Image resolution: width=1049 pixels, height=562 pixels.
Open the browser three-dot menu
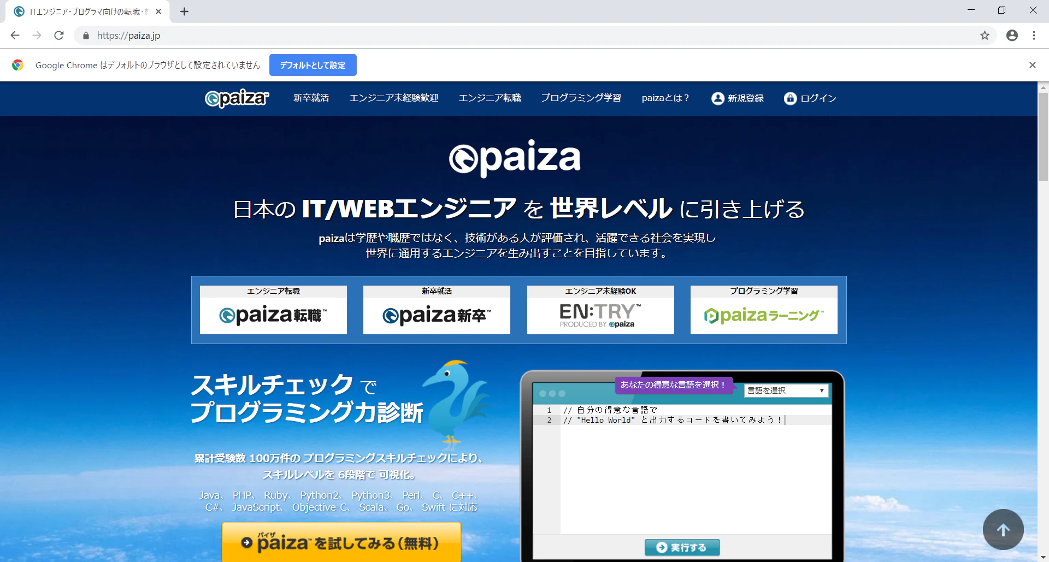click(x=1034, y=35)
